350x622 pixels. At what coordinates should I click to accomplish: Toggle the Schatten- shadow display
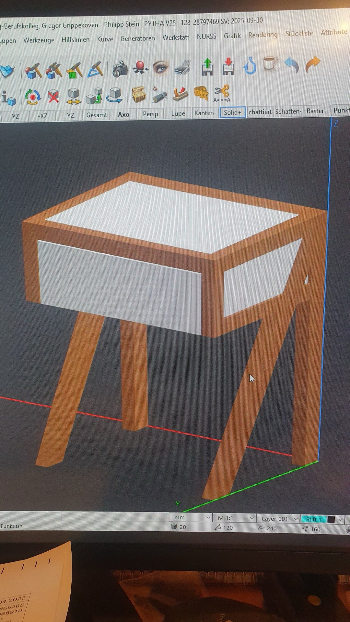288,111
